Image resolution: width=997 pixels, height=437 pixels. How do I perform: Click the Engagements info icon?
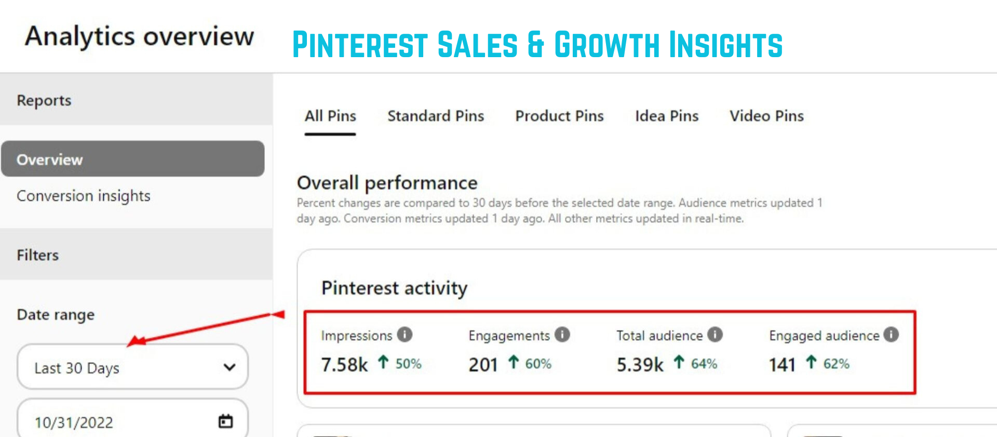point(563,335)
